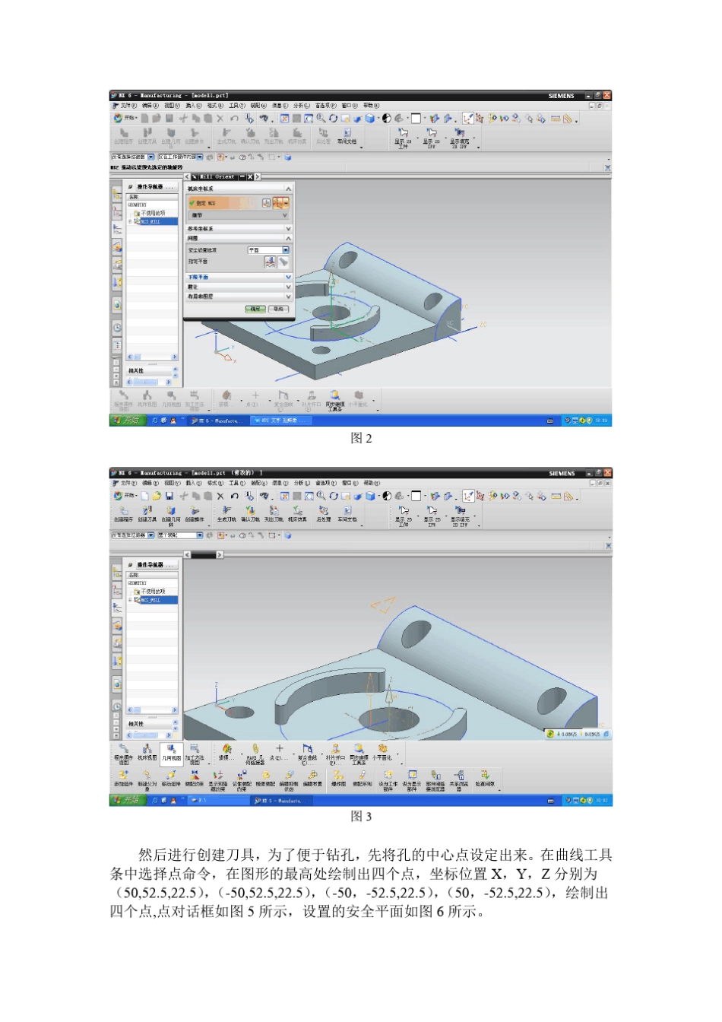Click Machining Method View icon in Figure 3

(x=195, y=753)
